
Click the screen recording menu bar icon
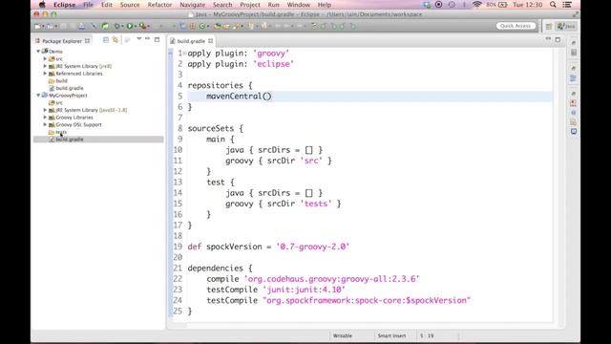(439, 5)
